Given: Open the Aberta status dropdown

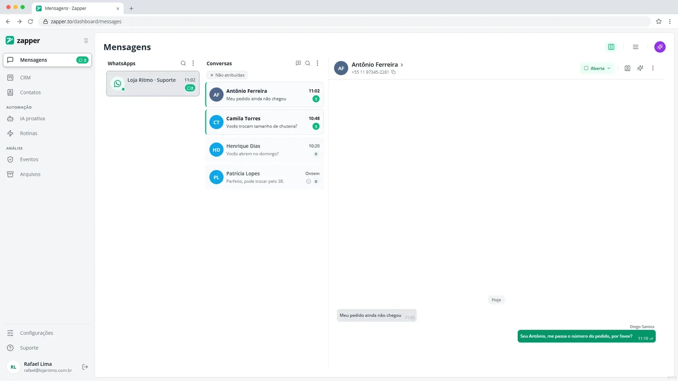Looking at the screenshot, I should tap(597, 68).
